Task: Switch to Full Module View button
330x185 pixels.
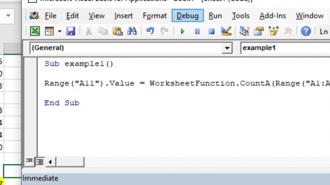Action: coord(40,162)
